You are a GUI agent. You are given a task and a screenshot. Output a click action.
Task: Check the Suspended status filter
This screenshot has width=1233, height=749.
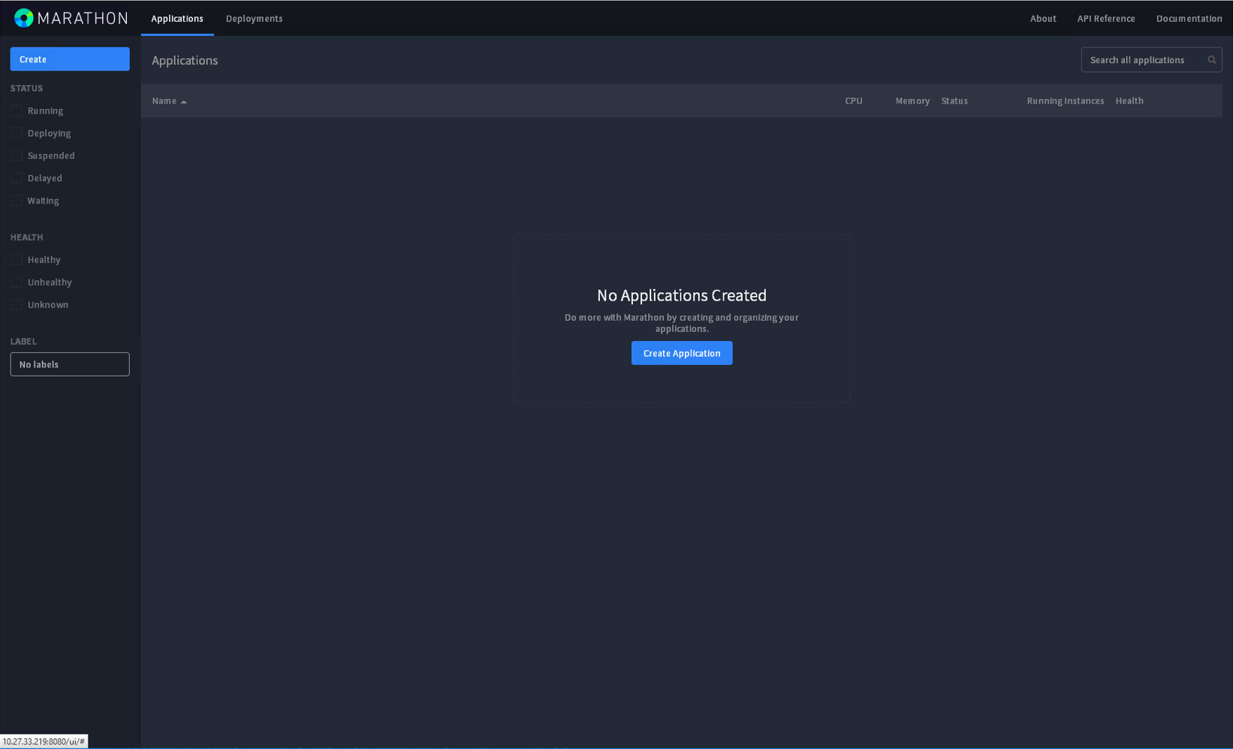click(17, 156)
